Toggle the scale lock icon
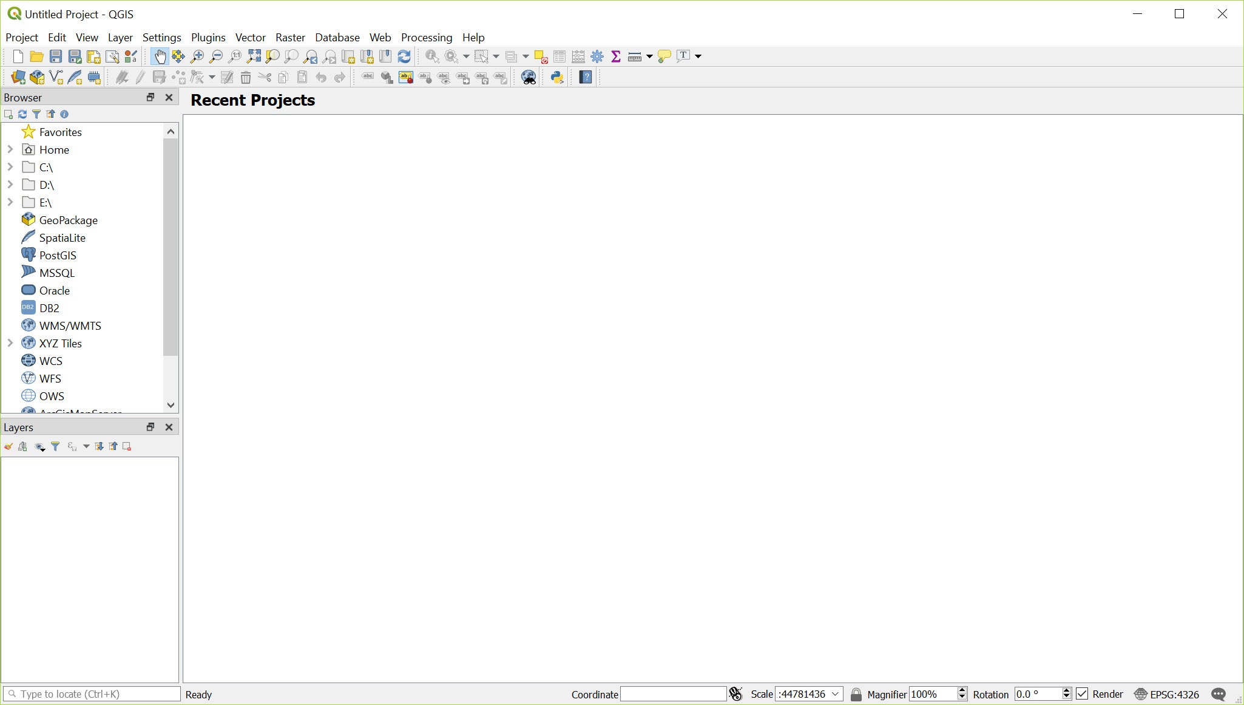The width and height of the screenshot is (1244, 705). [856, 694]
